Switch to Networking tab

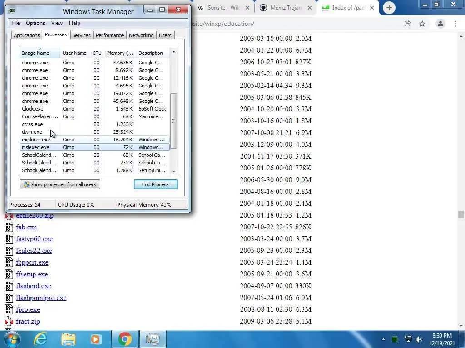click(141, 35)
